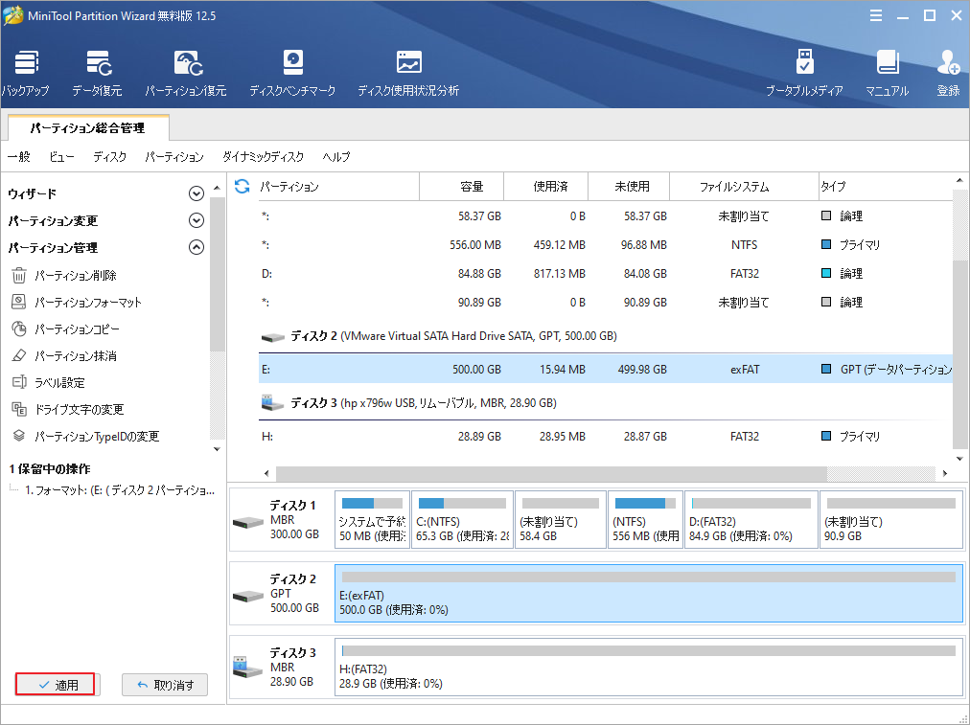Open the マニュアル (Manual)
The height and width of the screenshot is (725, 970).
tap(888, 74)
